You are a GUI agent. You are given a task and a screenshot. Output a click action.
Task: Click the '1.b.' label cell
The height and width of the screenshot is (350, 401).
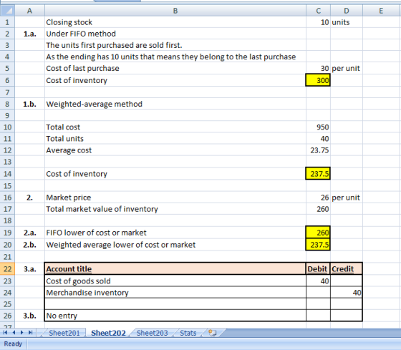29,104
